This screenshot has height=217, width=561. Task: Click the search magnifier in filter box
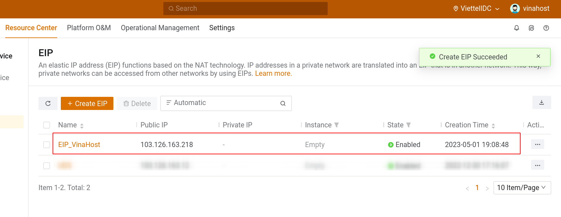click(283, 103)
